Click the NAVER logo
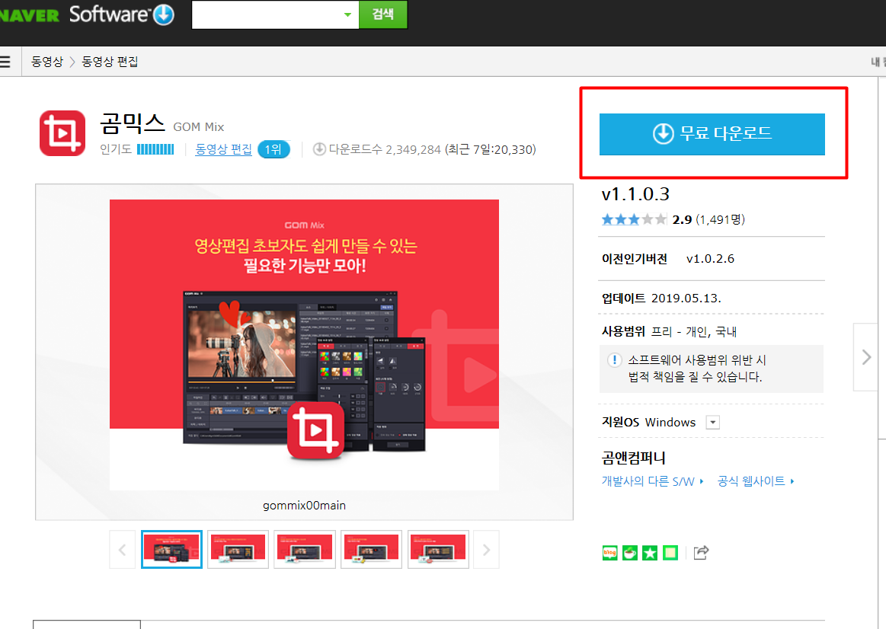886x629 pixels. (30, 15)
